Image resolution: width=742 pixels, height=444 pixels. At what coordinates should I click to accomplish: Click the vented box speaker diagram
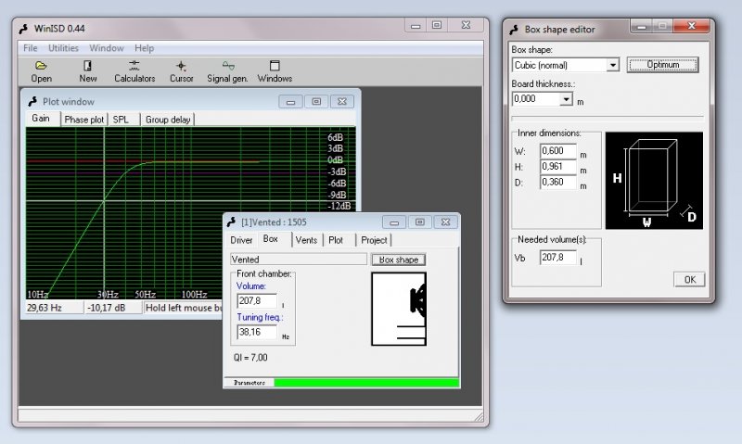coord(399,309)
